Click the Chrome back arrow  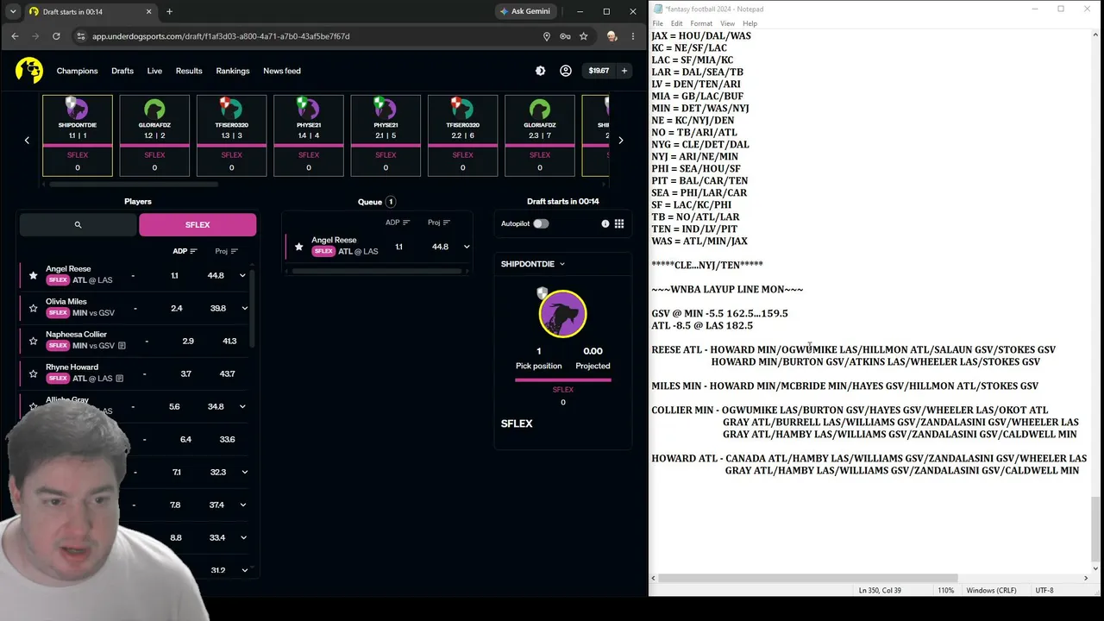(x=15, y=36)
